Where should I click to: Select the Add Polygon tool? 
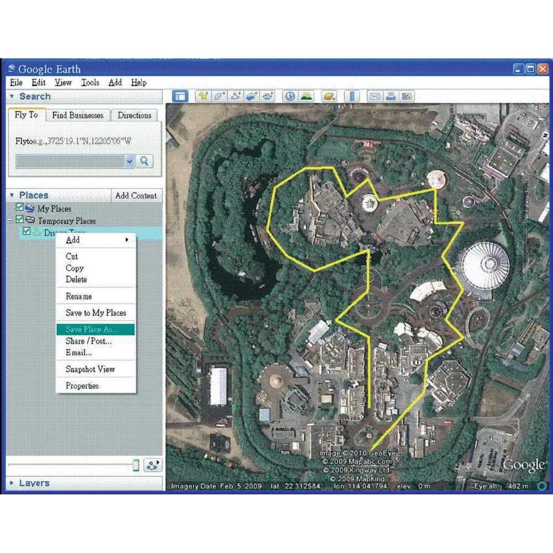(x=220, y=96)
